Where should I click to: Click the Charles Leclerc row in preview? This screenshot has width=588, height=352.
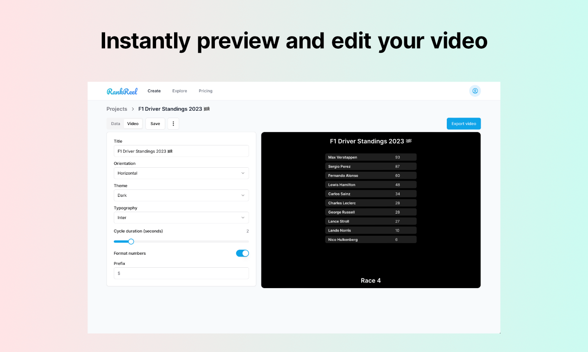pyautogui.click(x=371, y=203)
